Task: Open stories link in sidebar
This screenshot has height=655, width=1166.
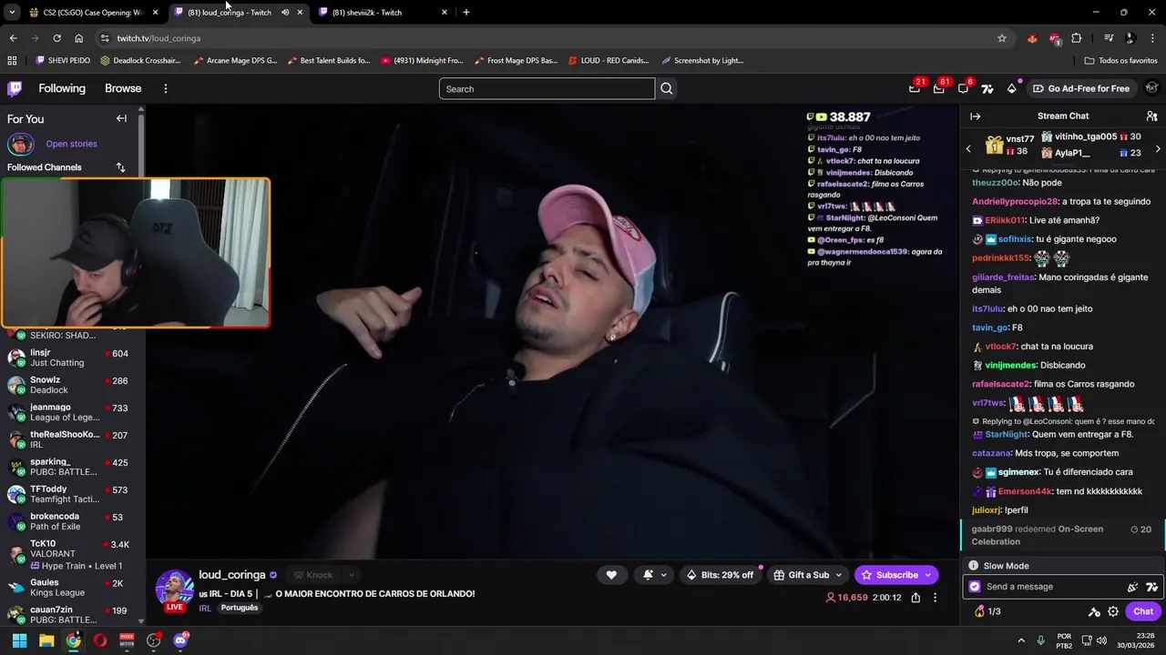Action: pos(71,144)
